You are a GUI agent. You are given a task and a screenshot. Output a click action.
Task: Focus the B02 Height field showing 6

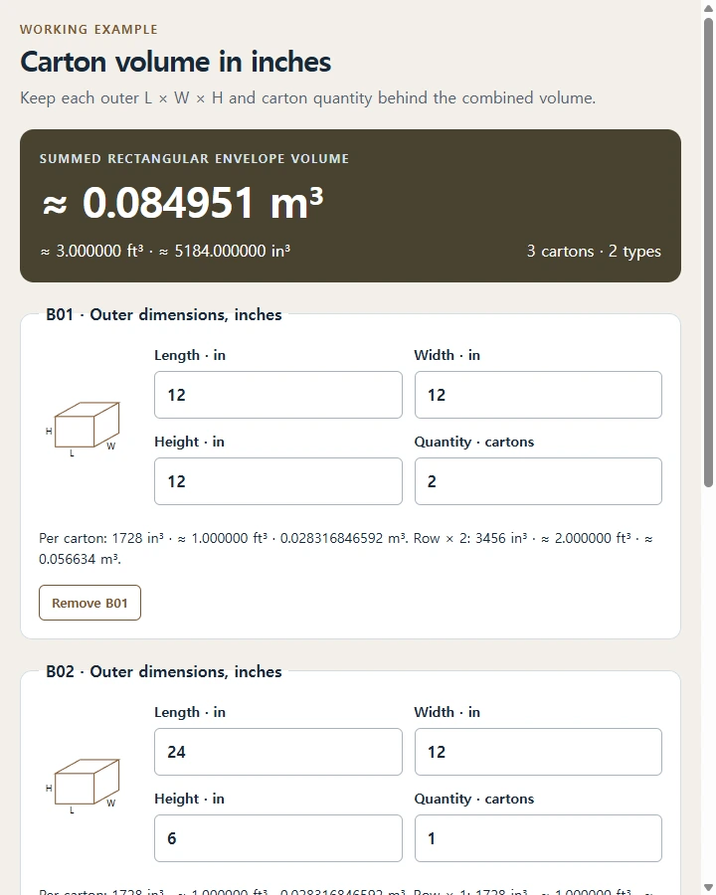click(278, 838)
